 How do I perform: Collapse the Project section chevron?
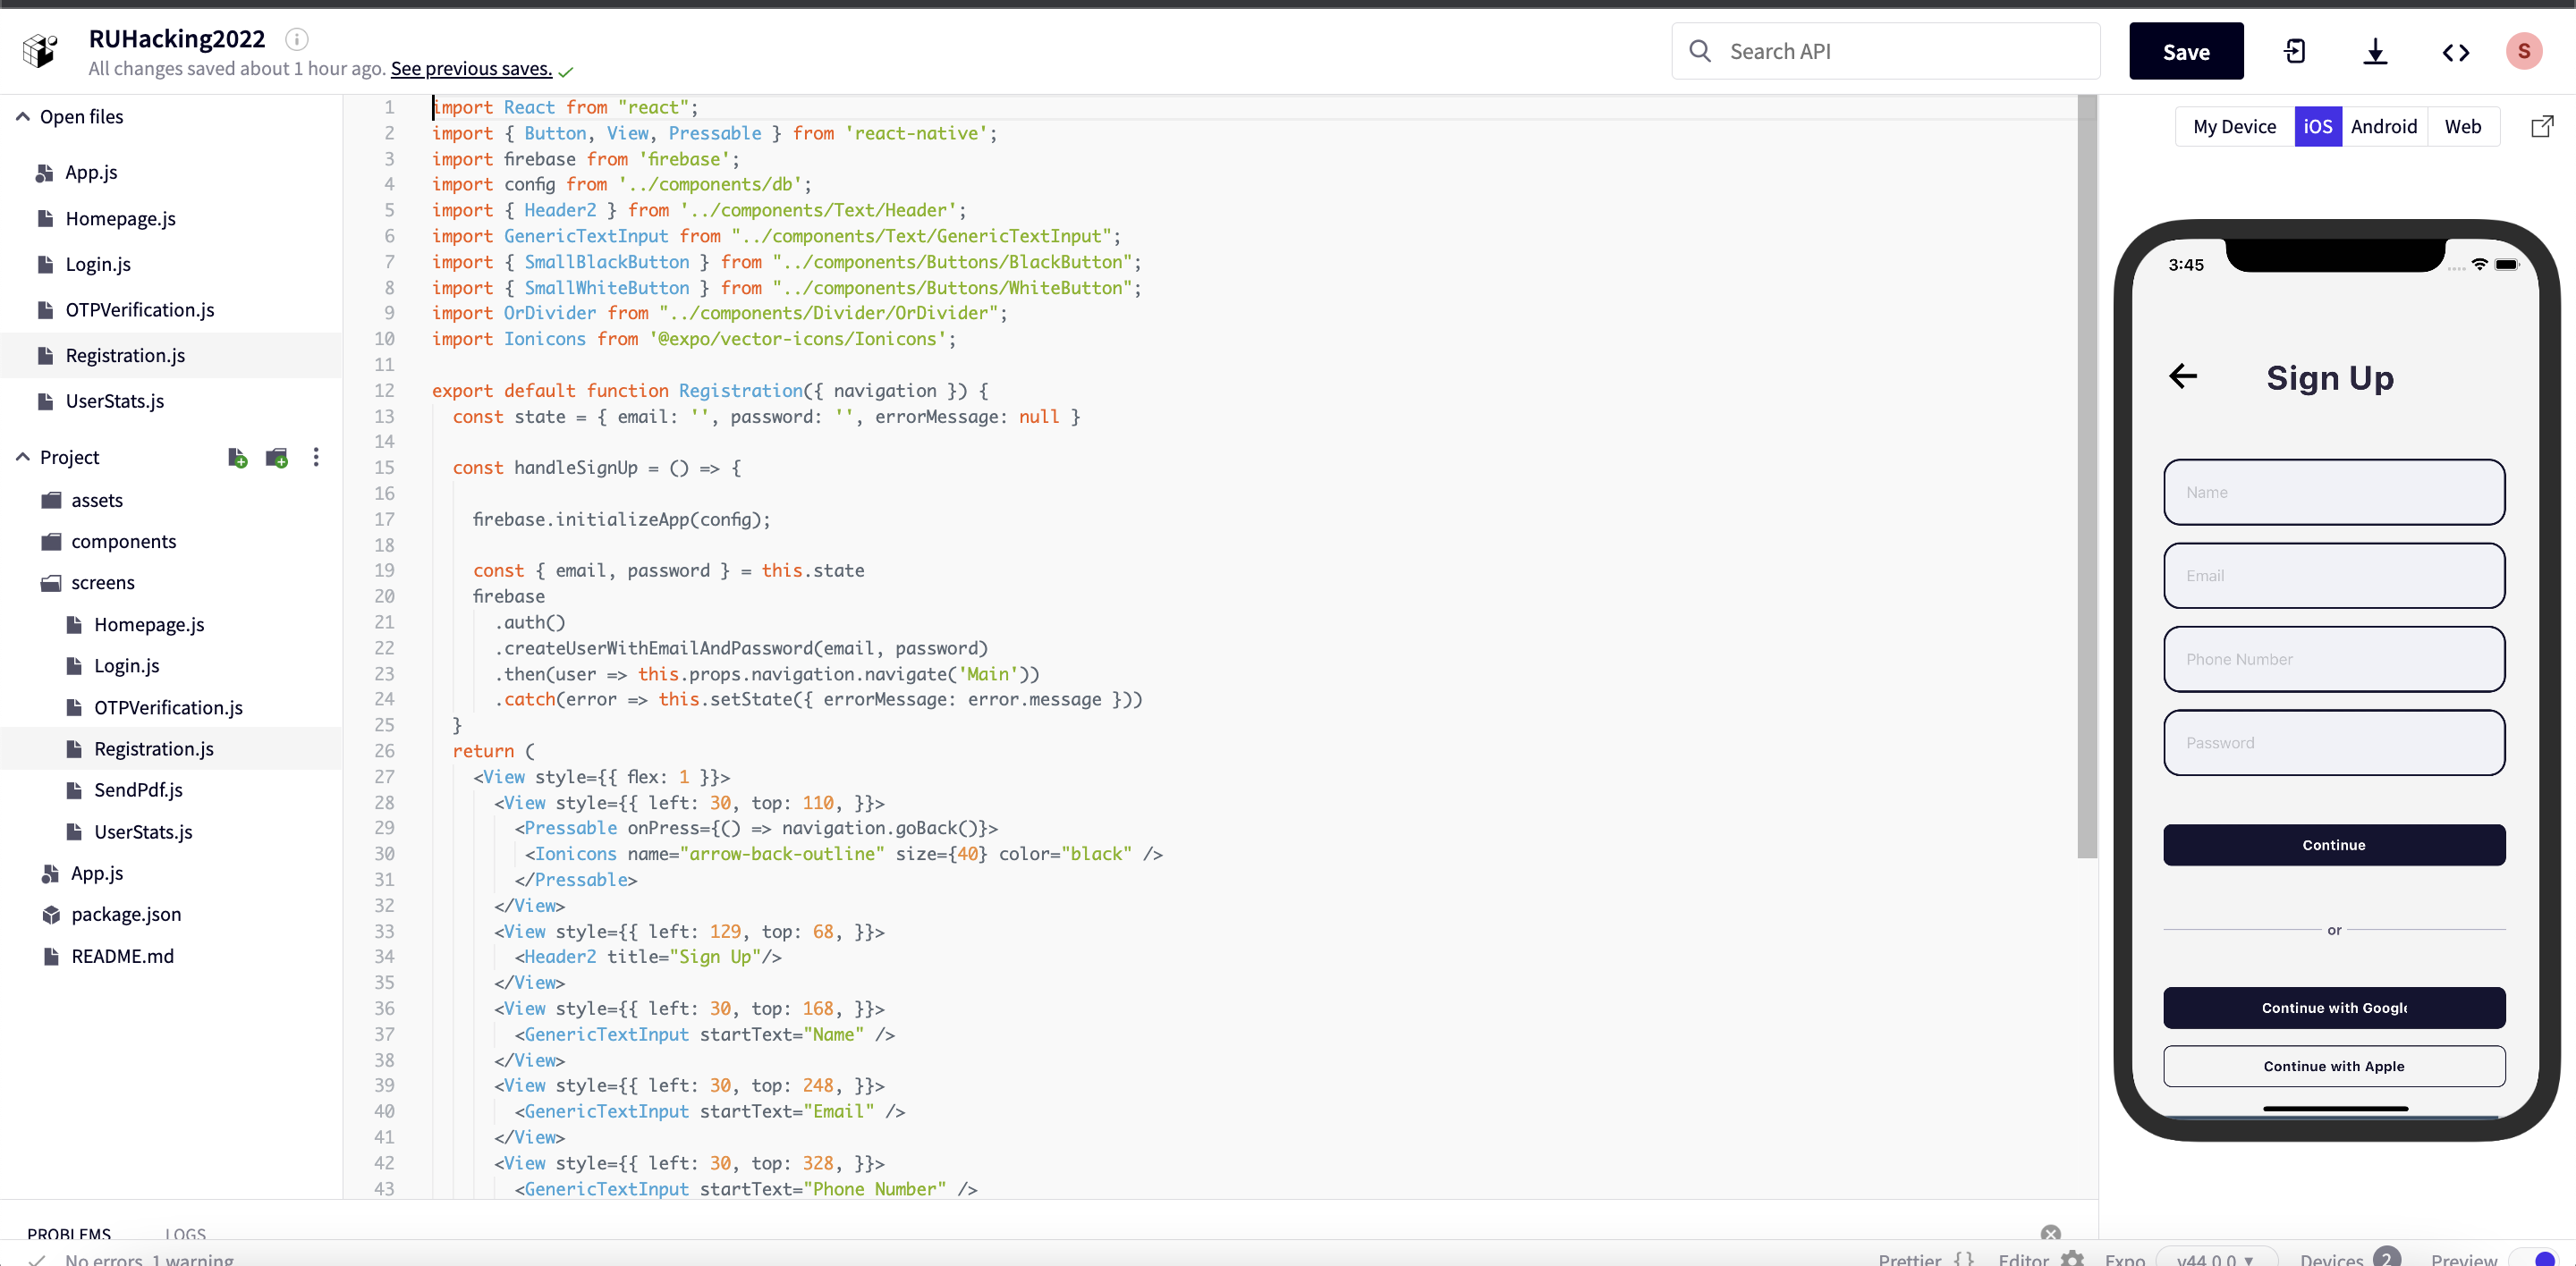(x=22, y=458)
